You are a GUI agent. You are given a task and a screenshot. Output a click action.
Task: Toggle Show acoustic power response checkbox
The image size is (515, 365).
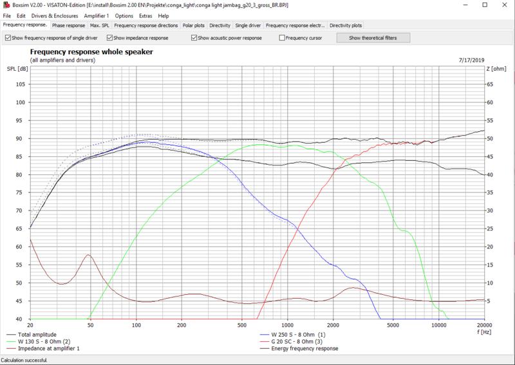click(x=227, y=38)
